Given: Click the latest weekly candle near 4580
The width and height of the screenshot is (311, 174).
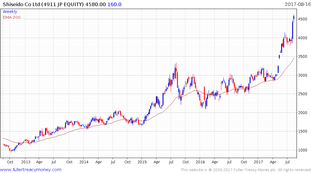Looking at the screenshot, I should (x=294, y=17).
